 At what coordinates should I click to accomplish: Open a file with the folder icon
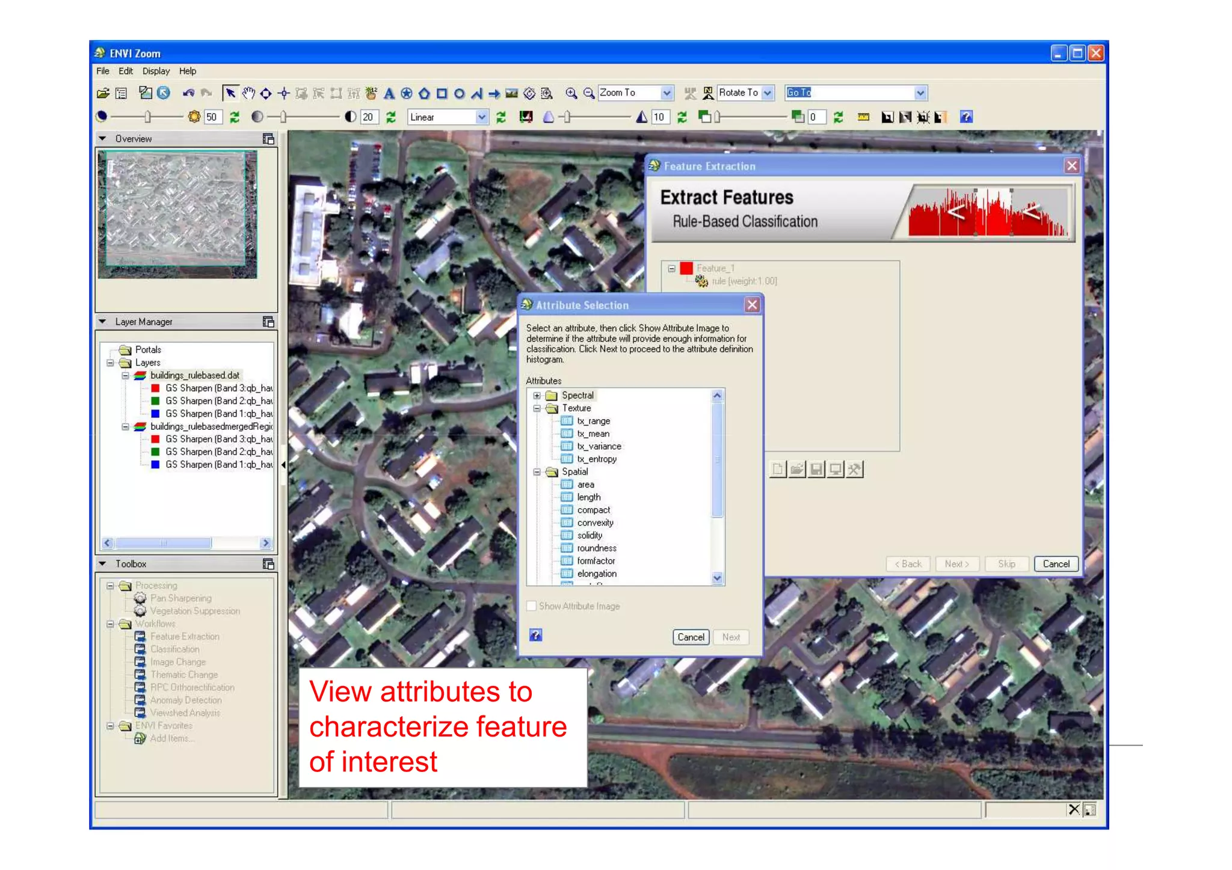[103, 93]
